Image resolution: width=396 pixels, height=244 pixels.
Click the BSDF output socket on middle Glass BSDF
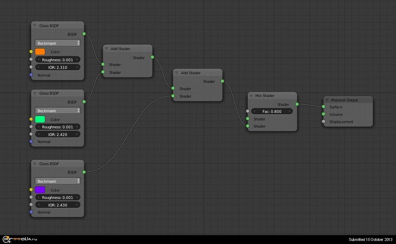(84, 102)
